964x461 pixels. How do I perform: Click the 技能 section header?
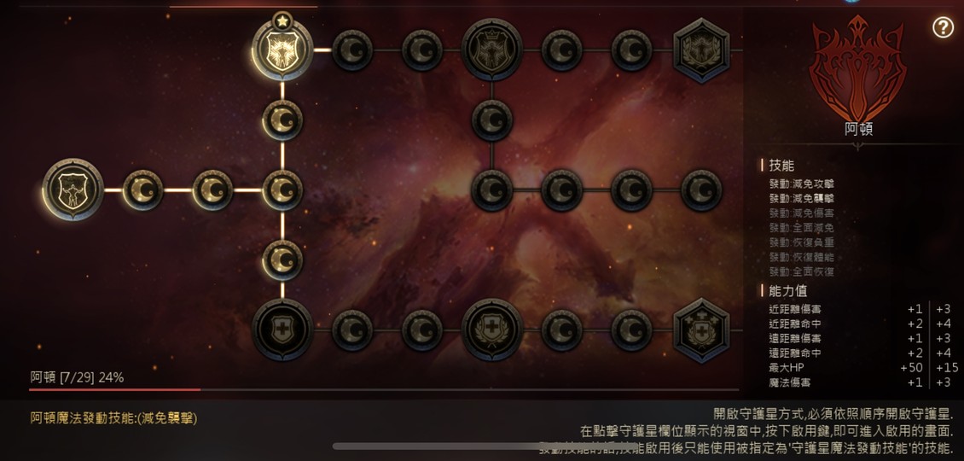click(x=781, y=165)
